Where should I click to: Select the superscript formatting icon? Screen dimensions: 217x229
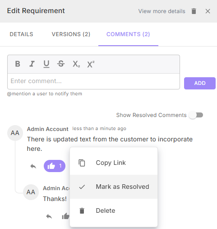[91, 64]
